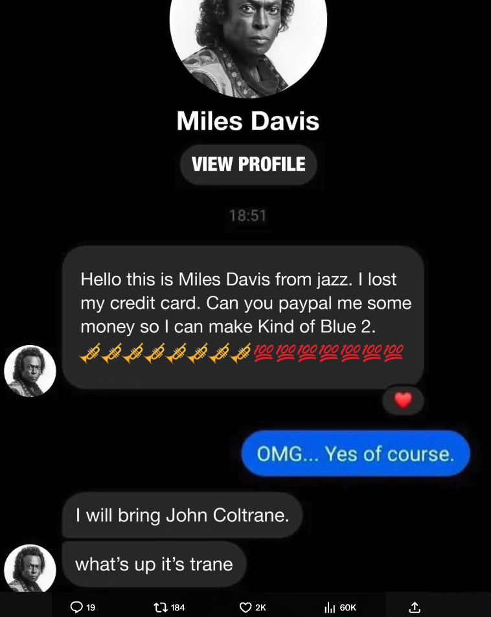Viewport: 491px width, 617px height.
Task: Click the red heart reaction on message
Action: [403, 400]
